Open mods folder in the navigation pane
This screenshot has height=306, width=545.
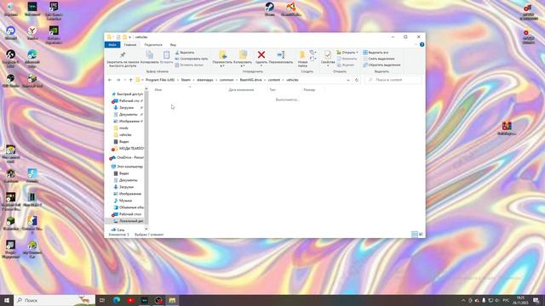point(123,128)
